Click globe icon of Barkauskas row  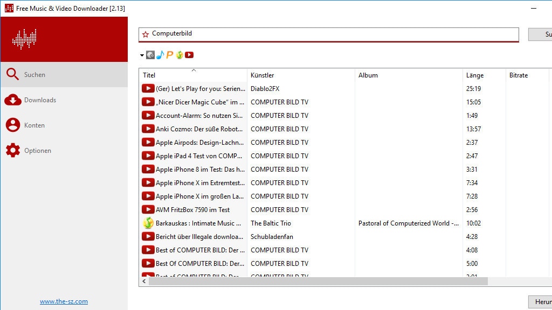[148, 223]
